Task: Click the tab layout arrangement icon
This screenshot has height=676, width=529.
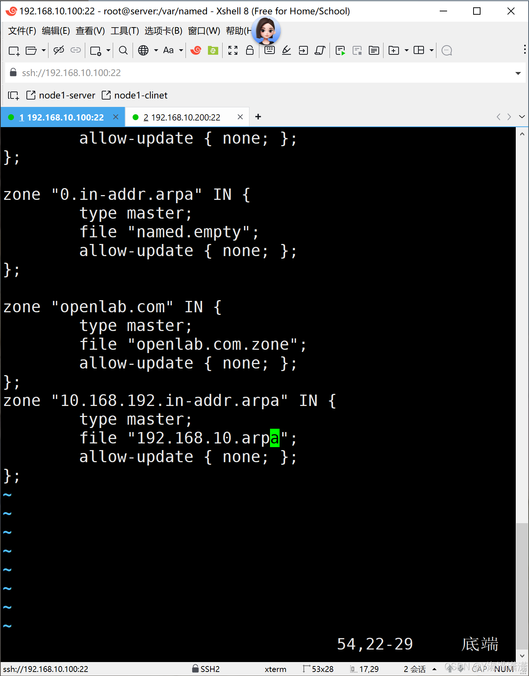Action: click(x=419, y=50)
